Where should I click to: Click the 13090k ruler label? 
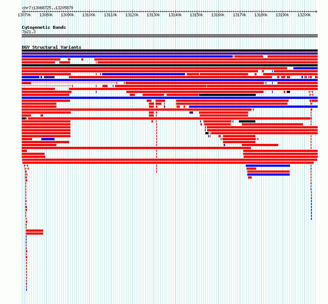[67, 15]
